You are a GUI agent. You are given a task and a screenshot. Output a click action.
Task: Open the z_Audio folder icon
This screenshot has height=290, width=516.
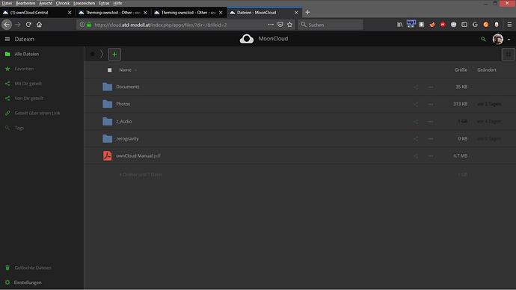(107, 121)
